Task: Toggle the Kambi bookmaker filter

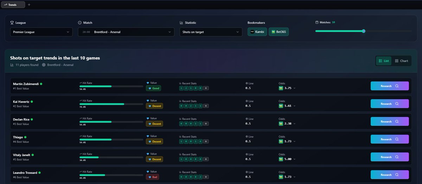Action: [257, 32]
